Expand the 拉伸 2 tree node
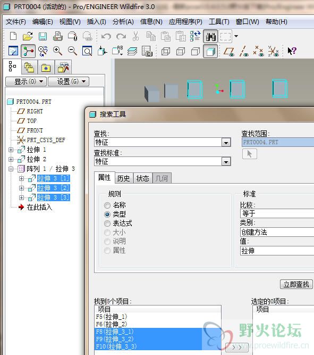This screenshot has width=314, height=355. [x=11, y=159]
